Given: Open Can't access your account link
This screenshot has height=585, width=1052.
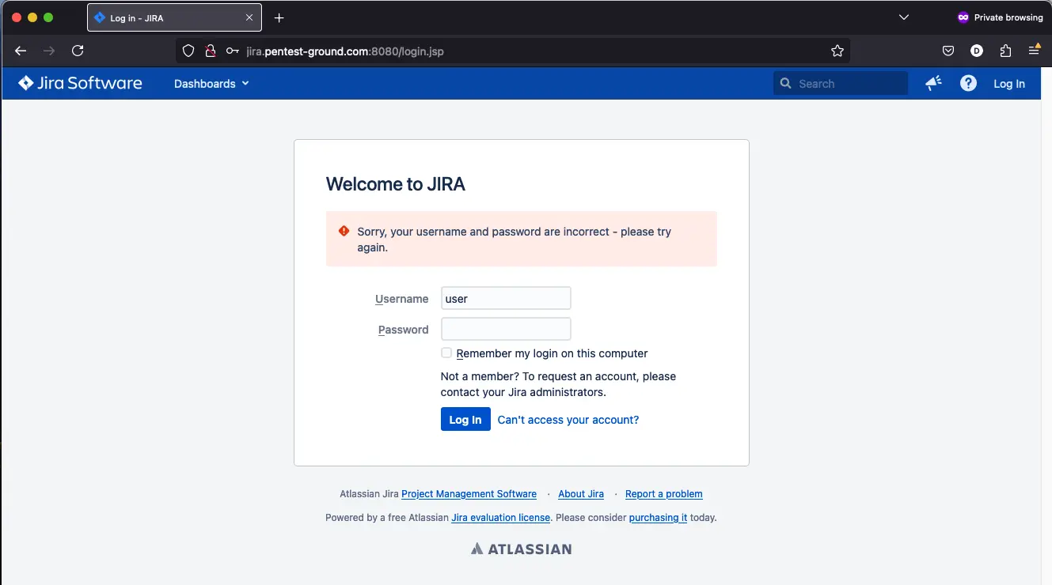Looking at the screenshot, I should [x=568, y=420].
